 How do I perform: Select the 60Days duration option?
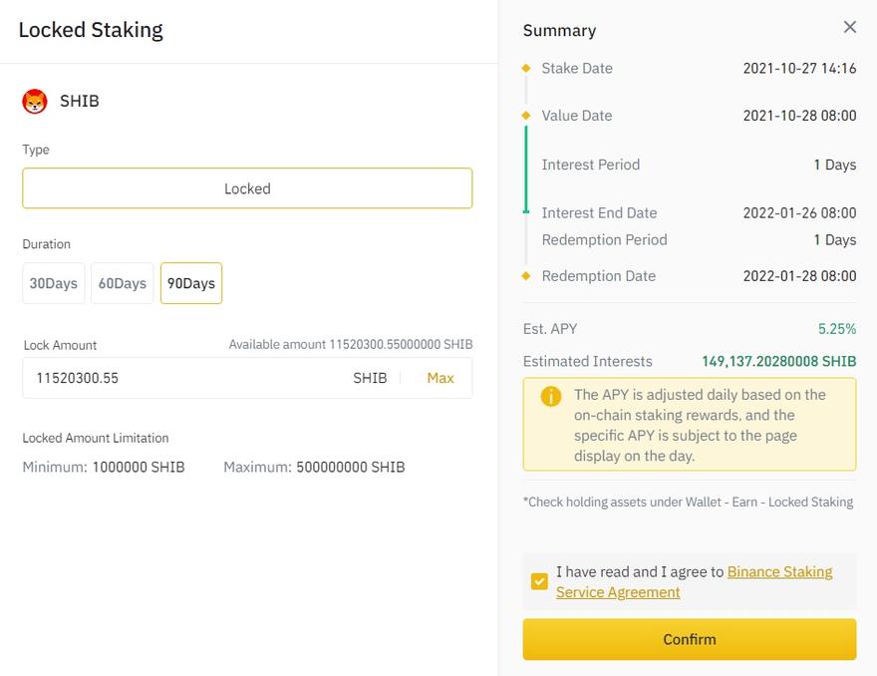point(122,283)
